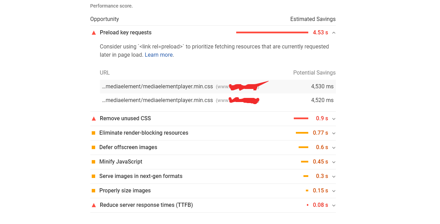Click orange square icon beside Properly size images
This screenshot has width=440, height=224.
click(93, 191)
